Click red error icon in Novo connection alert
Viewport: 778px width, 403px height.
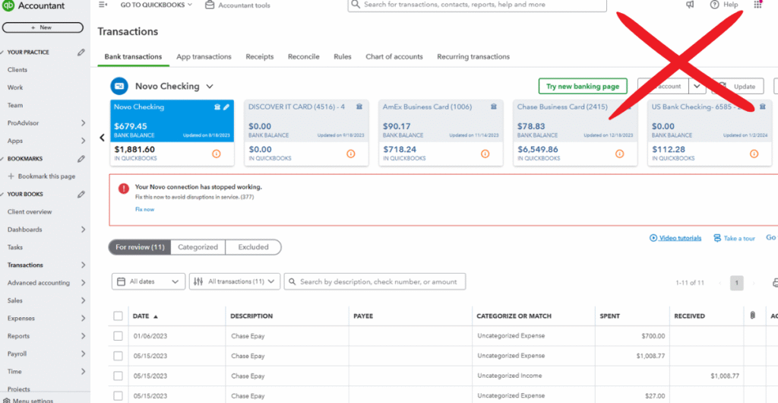click(x=124, y=188)
